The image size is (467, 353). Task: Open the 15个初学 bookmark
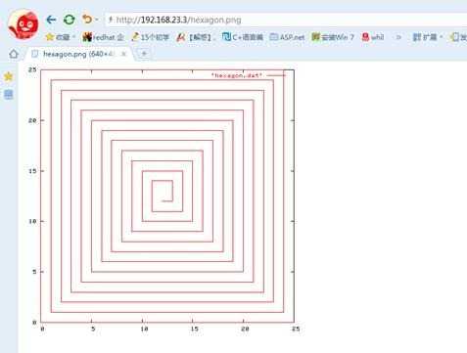coord(151,37)
